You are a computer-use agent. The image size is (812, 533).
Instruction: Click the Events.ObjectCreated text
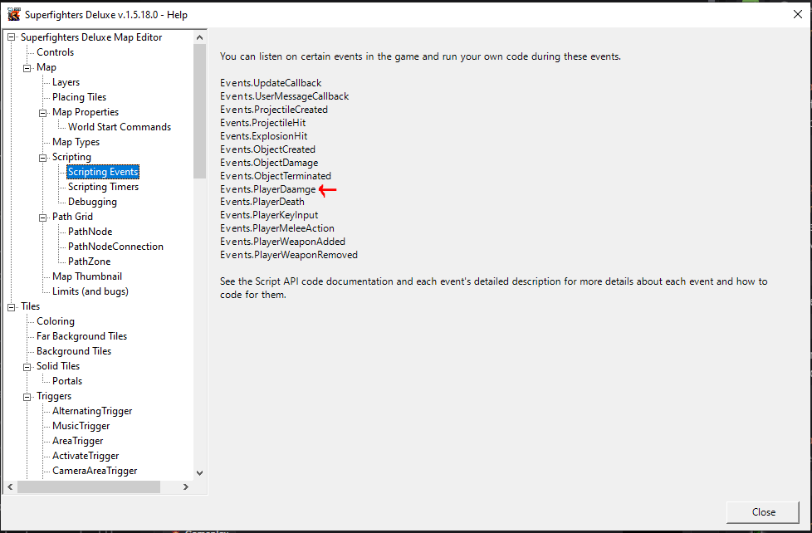click(267, 149)
